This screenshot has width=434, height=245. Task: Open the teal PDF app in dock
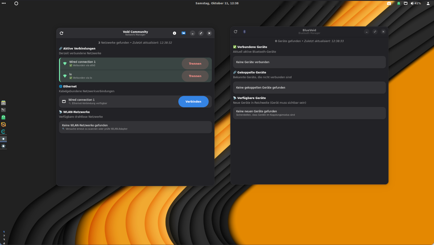click(x=4, y=132)
